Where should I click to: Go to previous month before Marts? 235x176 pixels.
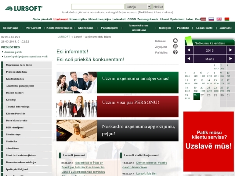pos(189,59)
